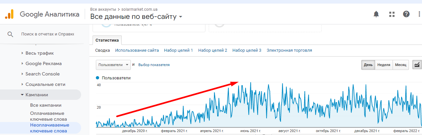Set chart granularity to День
This screenshot has height=135, width=422.
pyautogui.click(x=368, y=65)
